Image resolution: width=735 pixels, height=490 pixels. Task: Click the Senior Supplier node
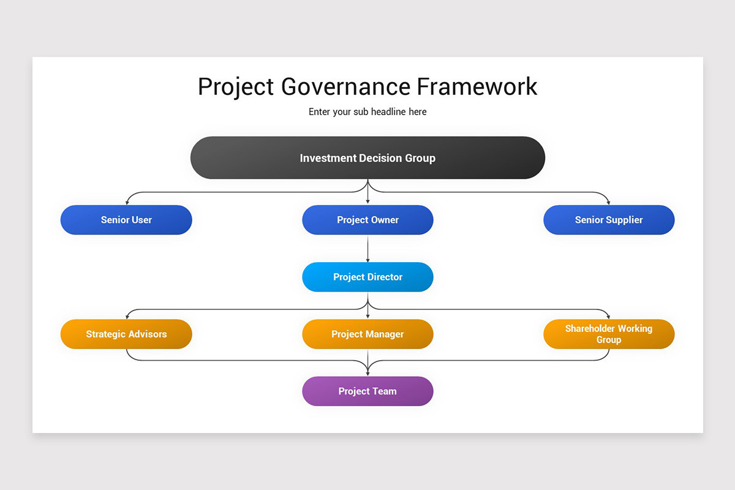click(609, 220)
